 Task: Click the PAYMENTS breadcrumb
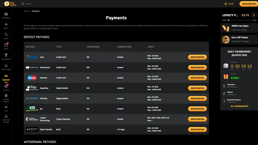tap(36, 11)
